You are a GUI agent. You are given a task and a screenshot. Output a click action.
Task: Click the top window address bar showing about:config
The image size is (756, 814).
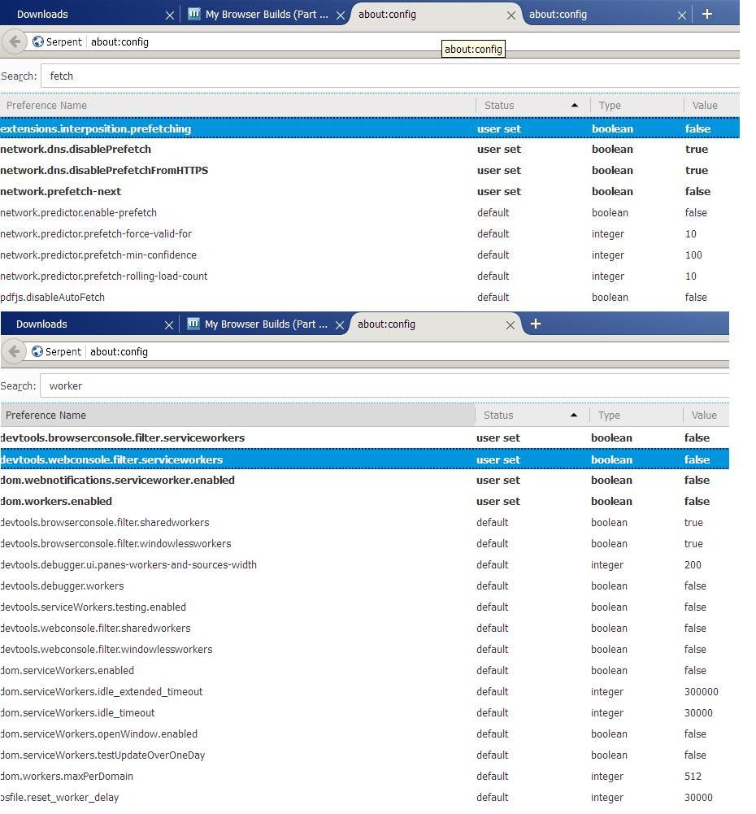tap(412, 41)
